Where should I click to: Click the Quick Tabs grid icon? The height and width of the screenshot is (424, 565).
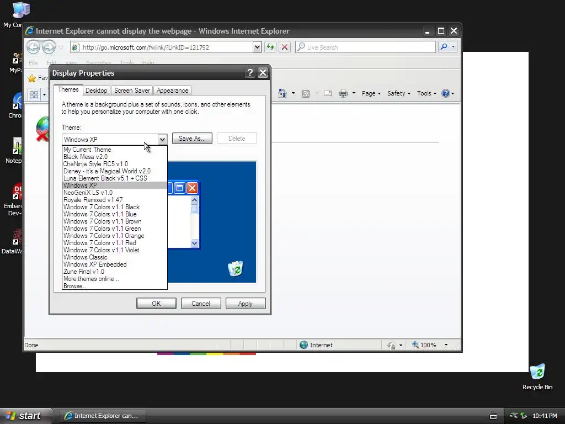[x=34, y=94]
